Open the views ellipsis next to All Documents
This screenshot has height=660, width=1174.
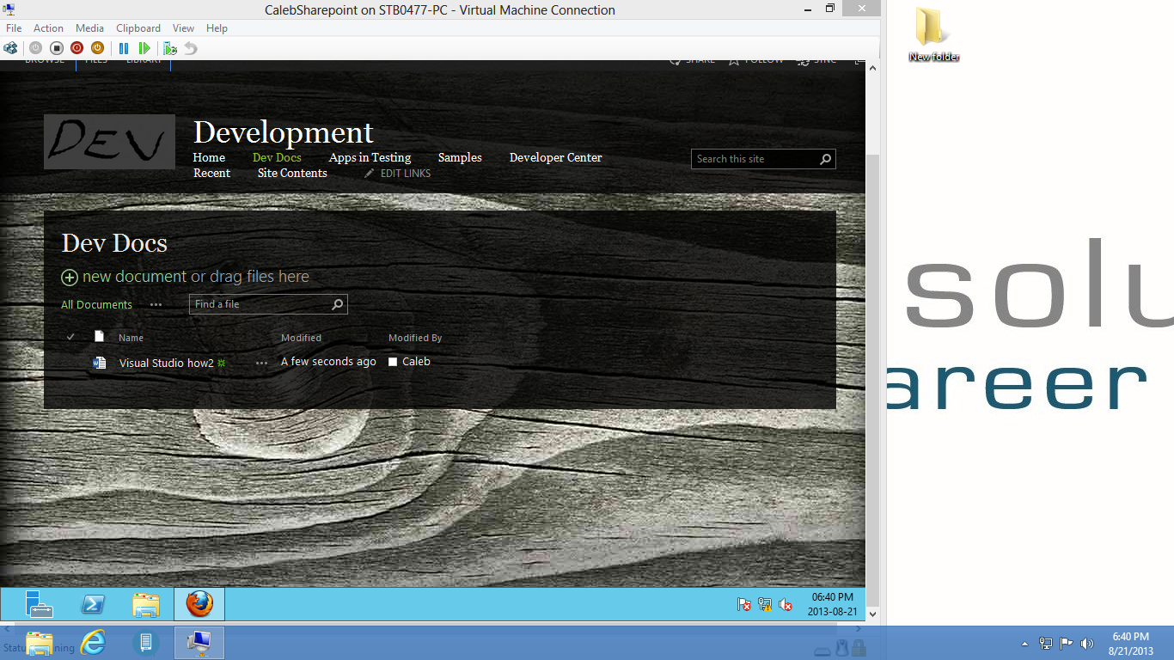156,304
